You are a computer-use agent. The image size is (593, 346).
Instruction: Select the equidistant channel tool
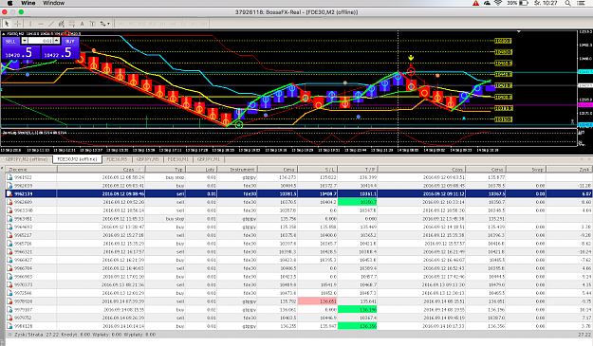coord(62,24)
